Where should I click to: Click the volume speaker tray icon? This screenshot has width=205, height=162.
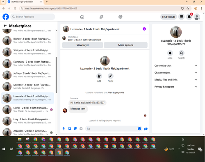pyautogui.click(x=183, y=152)
